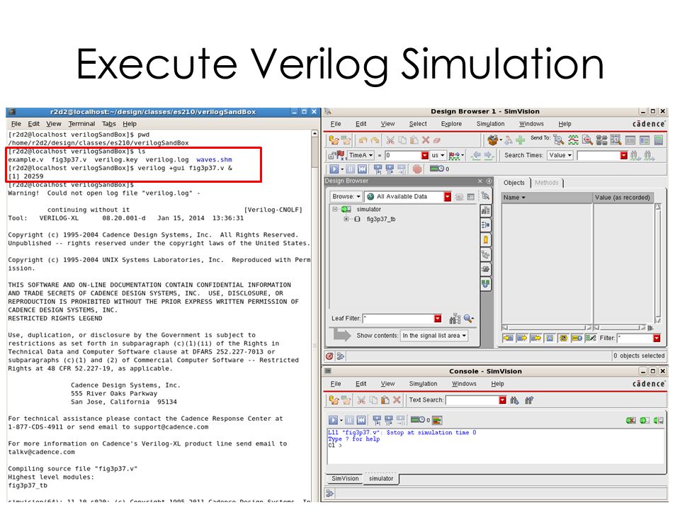Click magnifier search icon beside Leaf Filter

click(468, 319)
